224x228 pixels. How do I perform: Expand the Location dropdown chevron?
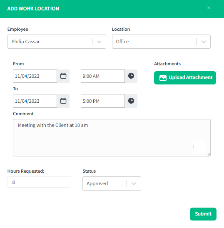pos(204,42)
